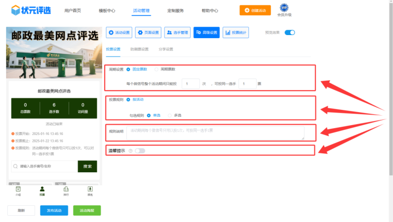Viewport: 393px width, 222px height.
Task: Choose the 多选 radio option
Action: tap(170, 115)
